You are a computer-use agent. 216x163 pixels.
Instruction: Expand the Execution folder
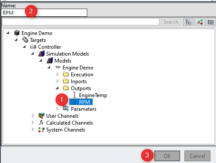(x=57, y=74)
